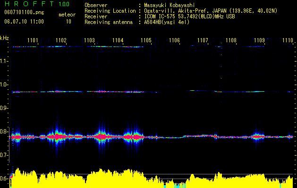The width and height of the screenshot is (297, 188).
Task: Click the 1101 time marker
Action: coord(33,40)
